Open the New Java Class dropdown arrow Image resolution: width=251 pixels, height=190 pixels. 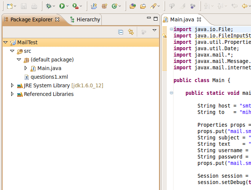tap(120, 6)
